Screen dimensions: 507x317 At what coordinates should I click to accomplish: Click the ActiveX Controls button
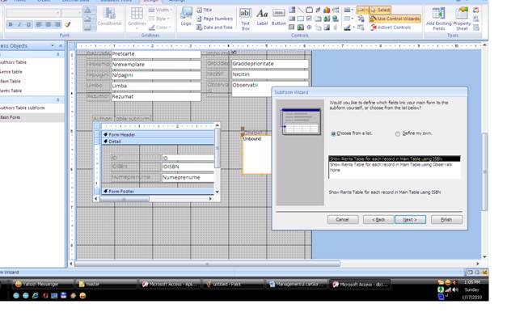[391, 27]
